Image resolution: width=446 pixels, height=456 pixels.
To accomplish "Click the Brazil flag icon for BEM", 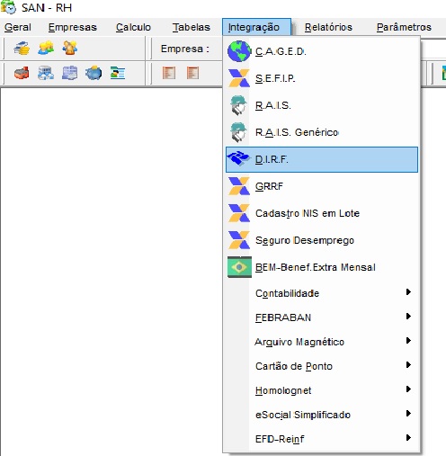I will (x=239, y=267).
